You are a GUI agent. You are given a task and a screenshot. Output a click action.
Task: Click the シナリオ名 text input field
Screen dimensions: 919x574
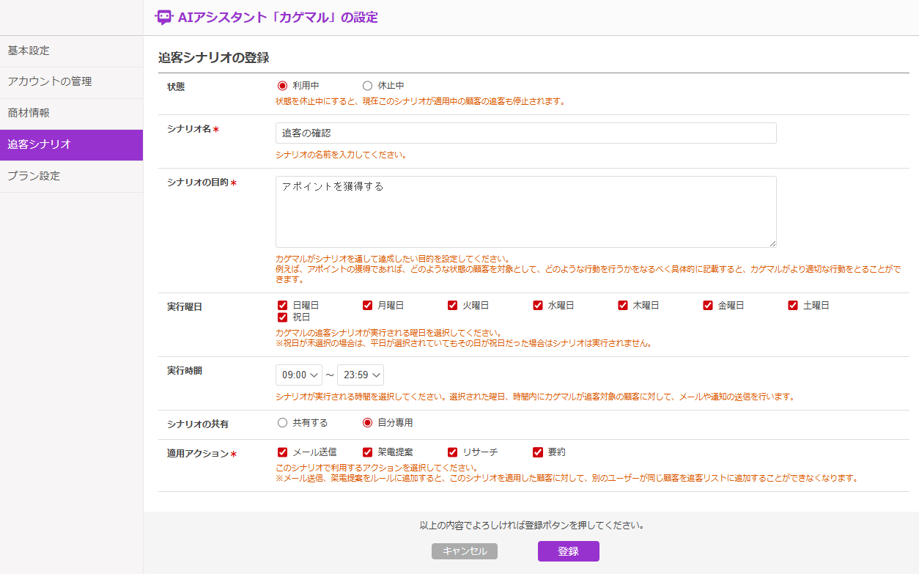pos(525,133)
